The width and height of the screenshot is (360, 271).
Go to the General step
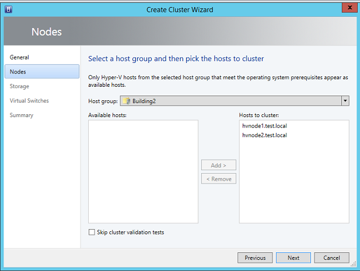[x=19, y=57]
